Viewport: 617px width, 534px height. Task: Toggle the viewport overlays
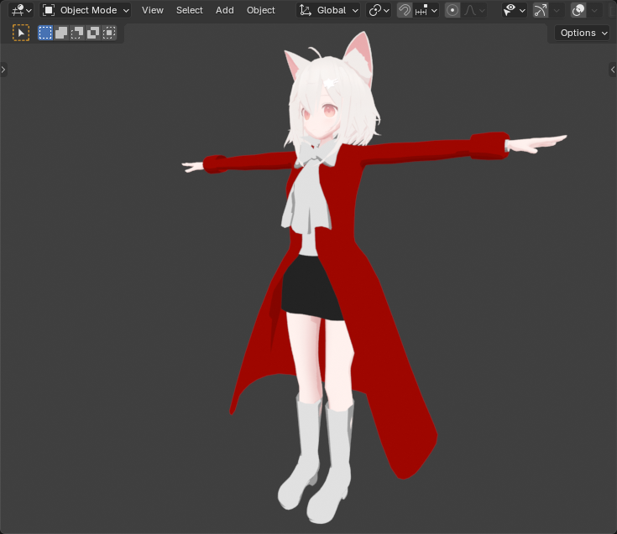pos(578,10)
